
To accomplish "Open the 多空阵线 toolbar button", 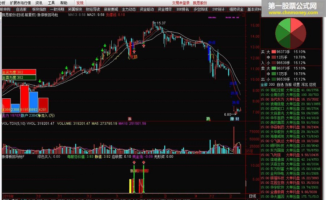I will [201, 9].
